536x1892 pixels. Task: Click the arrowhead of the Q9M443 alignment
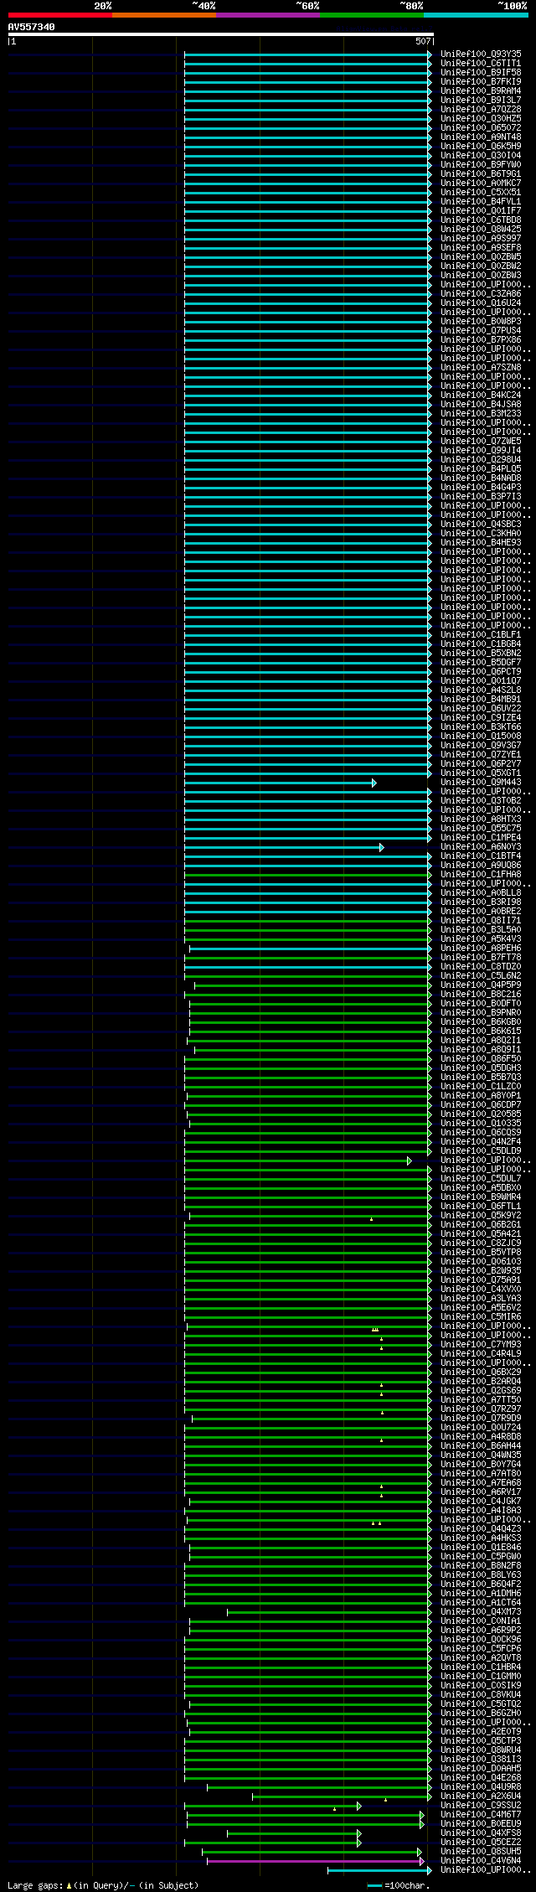374,783
